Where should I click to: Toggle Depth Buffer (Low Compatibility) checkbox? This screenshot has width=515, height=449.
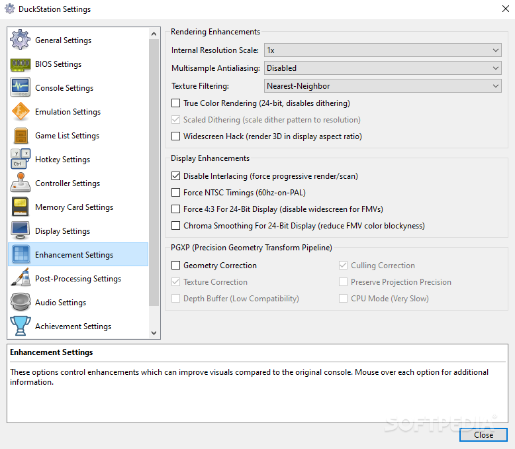coord(175,299)
